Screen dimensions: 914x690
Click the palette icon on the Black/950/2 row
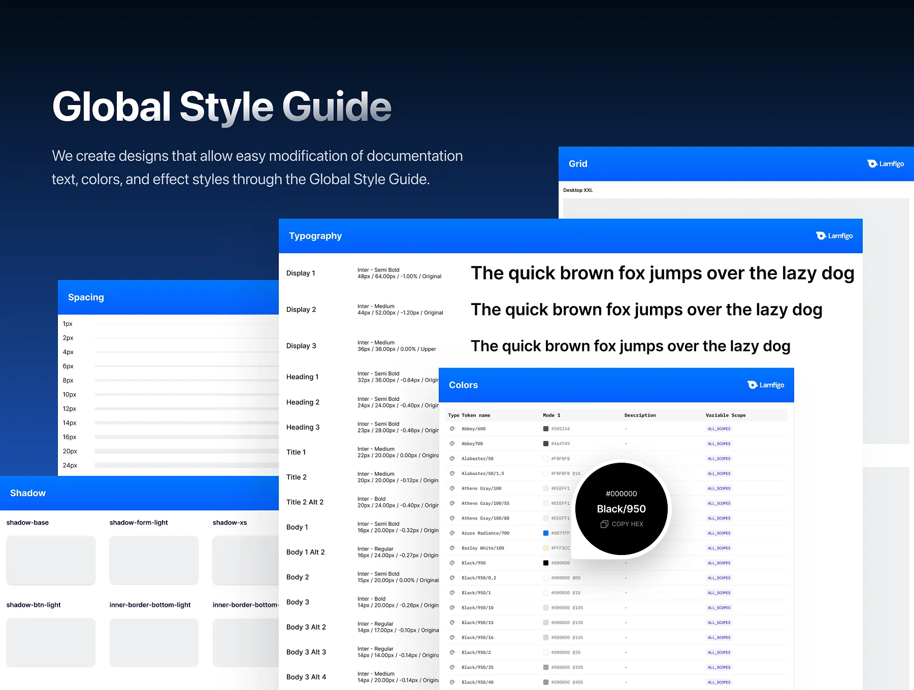coord(452,652)
